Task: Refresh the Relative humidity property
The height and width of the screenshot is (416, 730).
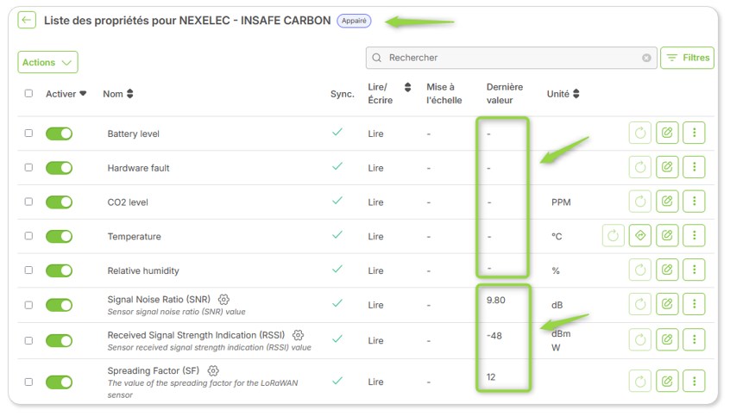Action: click(x=640, y=270)
